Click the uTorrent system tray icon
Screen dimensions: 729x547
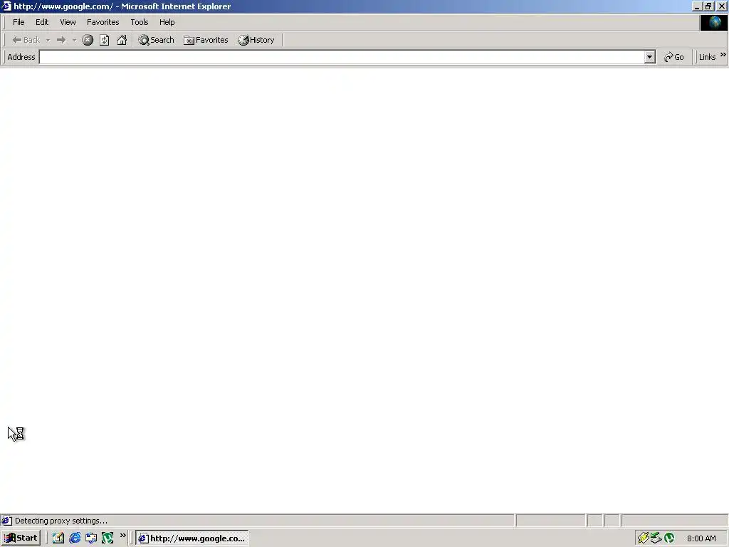pos(669,538)
